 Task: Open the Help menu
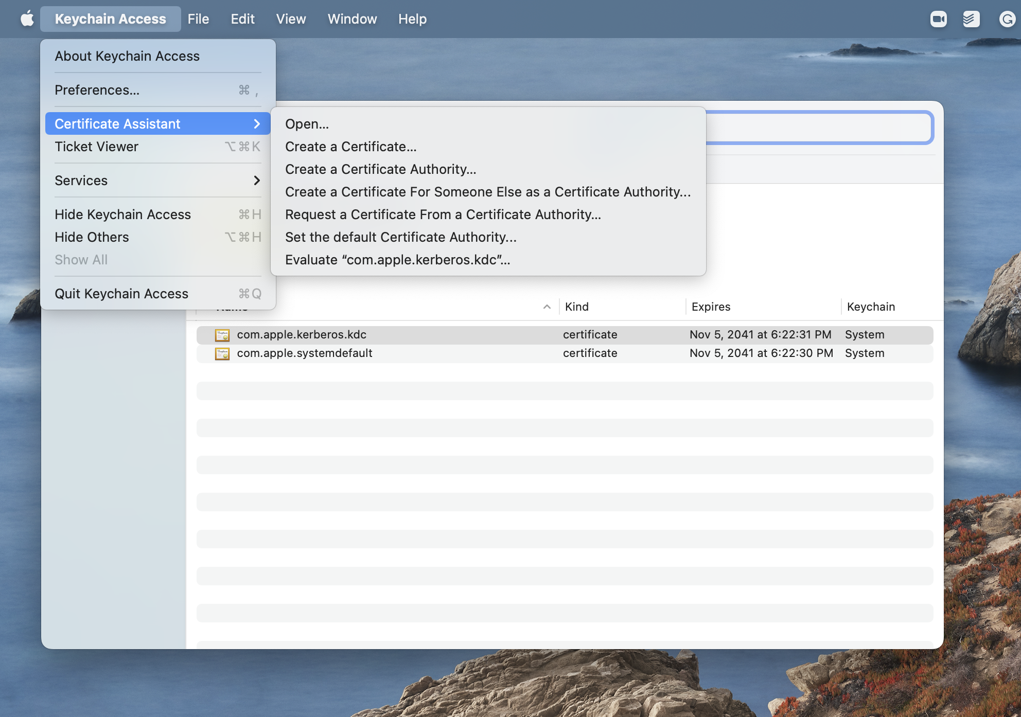point(412,19)
